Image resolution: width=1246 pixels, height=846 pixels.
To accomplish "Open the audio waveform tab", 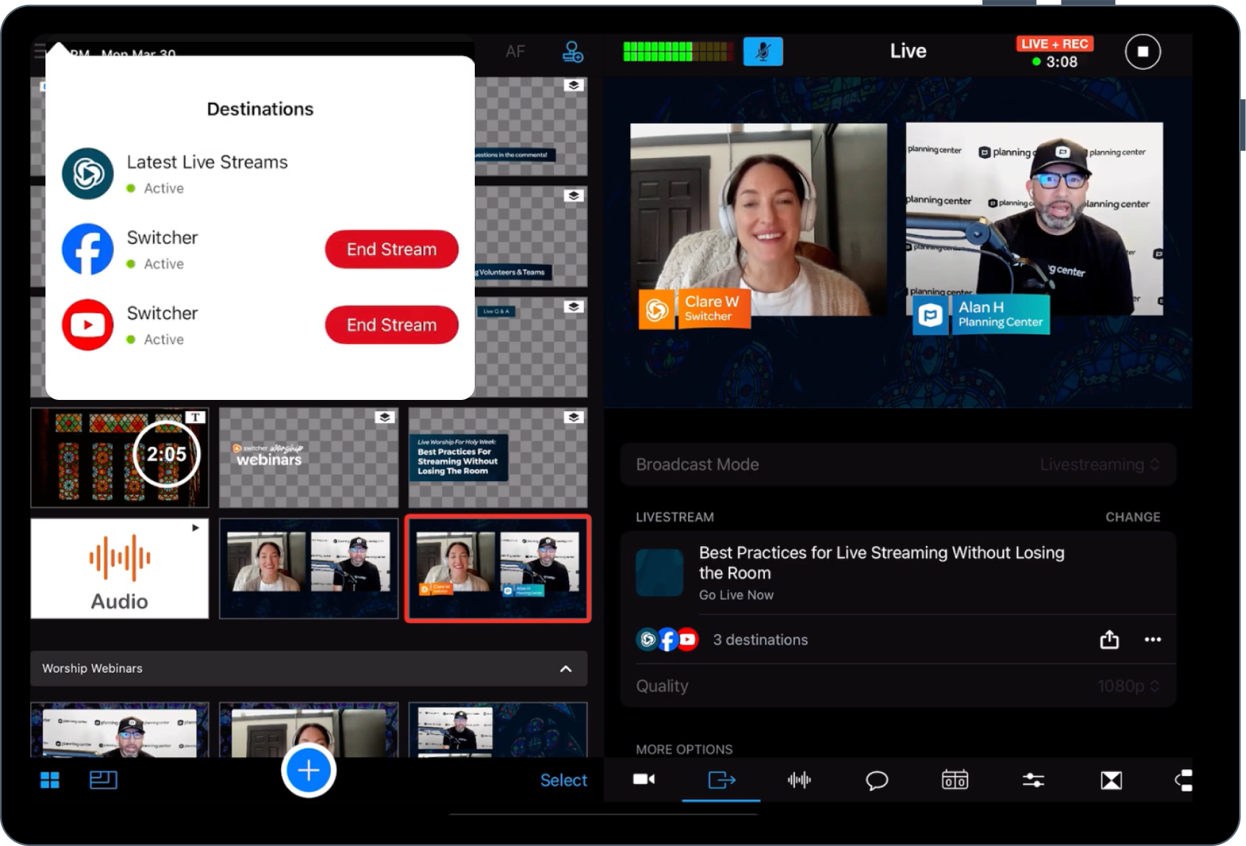I will pos(799,780).
